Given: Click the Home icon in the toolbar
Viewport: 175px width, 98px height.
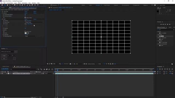Looking at the screenshot, I should (x=2, y=5).
